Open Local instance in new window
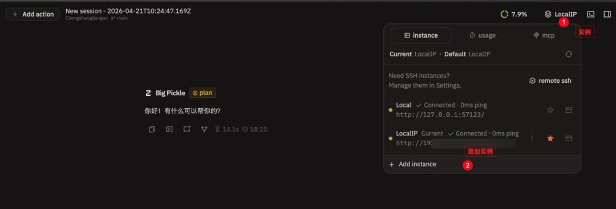The height and width of the screenshot is (209, 616). [x=568, y=110]
